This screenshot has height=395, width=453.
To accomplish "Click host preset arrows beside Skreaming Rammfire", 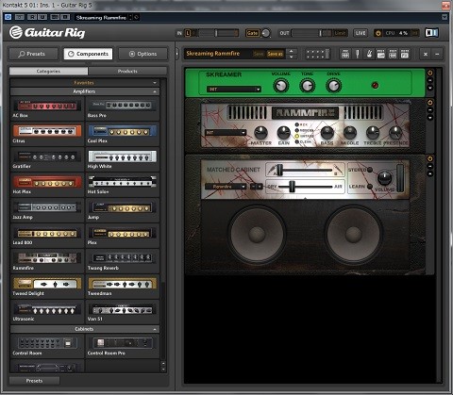I will (130, 17).
